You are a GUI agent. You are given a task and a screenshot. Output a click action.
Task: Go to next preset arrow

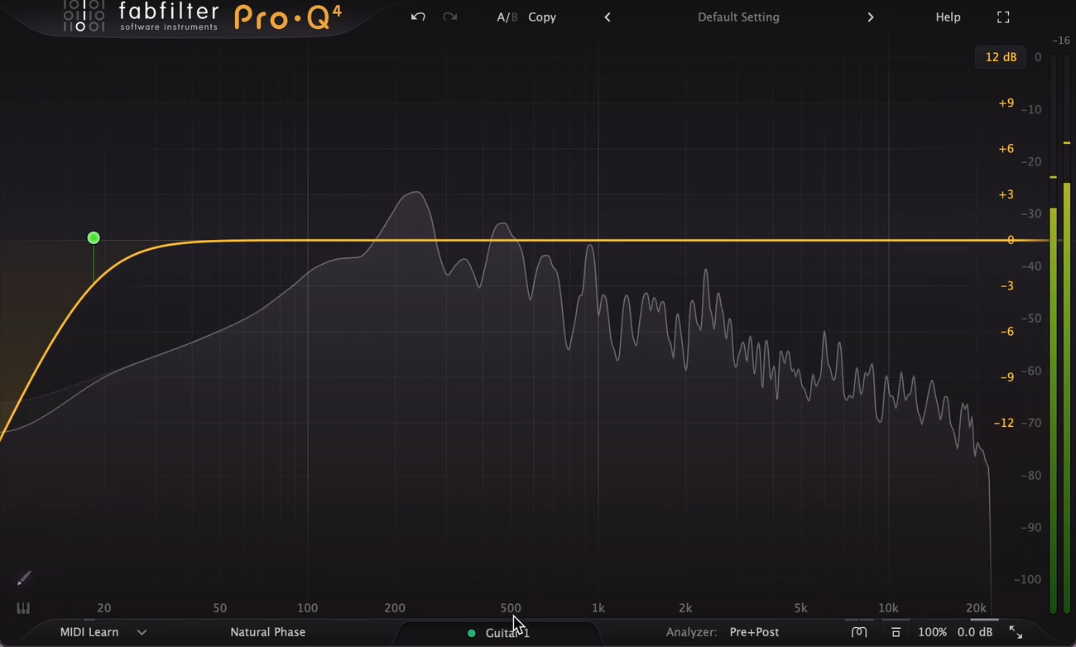click(870, 17)
